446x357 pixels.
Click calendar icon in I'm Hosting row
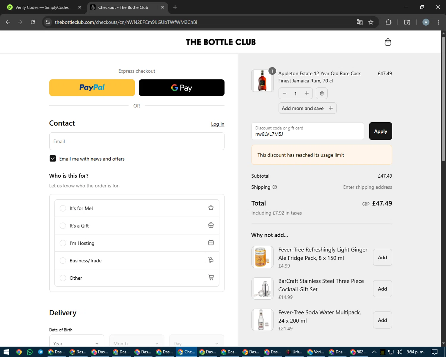pyautogui.click(x=211, y=242)
